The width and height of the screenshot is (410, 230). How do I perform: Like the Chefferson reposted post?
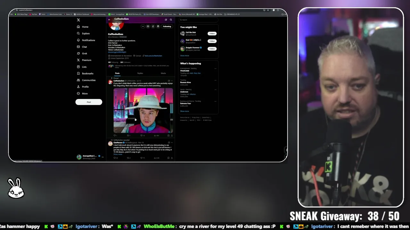point(142,158)
